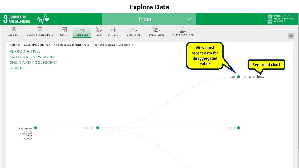Click the (2017) year value
The width and height of the screenshot is (299, 168).
pos(251,77)
